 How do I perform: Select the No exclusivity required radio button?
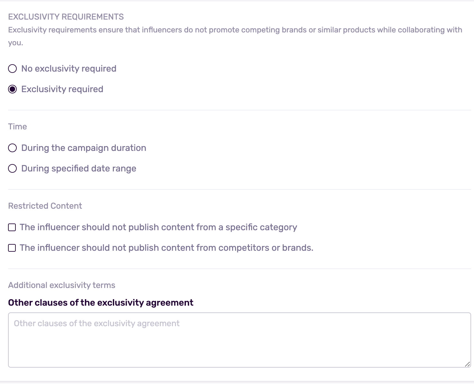click(x=13, y=69)
